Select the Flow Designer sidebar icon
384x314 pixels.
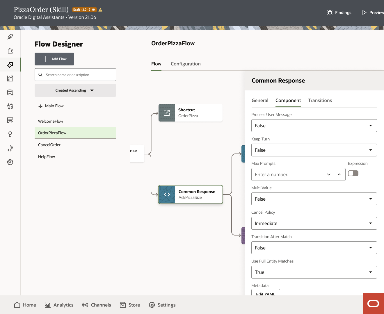pos(10,65)
